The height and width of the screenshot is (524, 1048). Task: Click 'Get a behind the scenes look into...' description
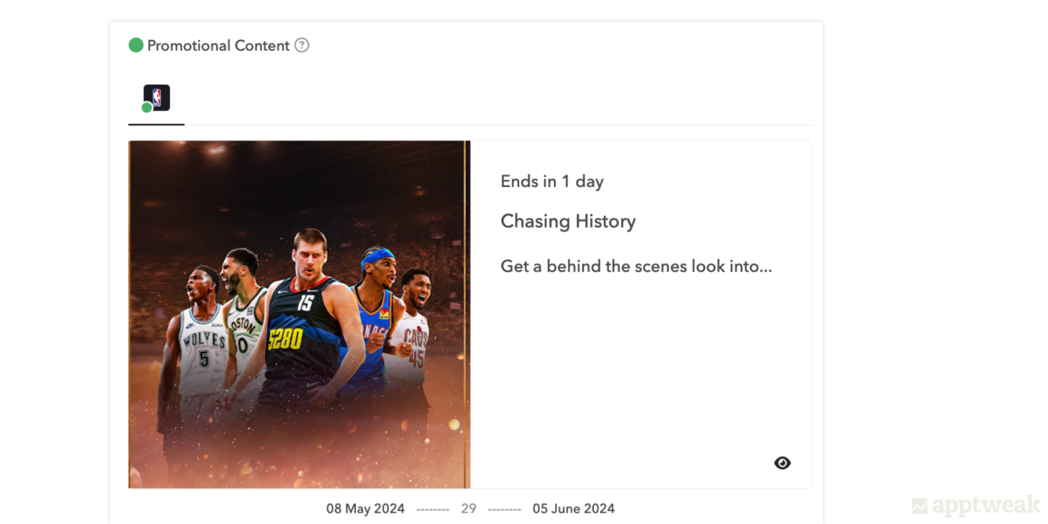pyautogui.click(x=636, y=266)
